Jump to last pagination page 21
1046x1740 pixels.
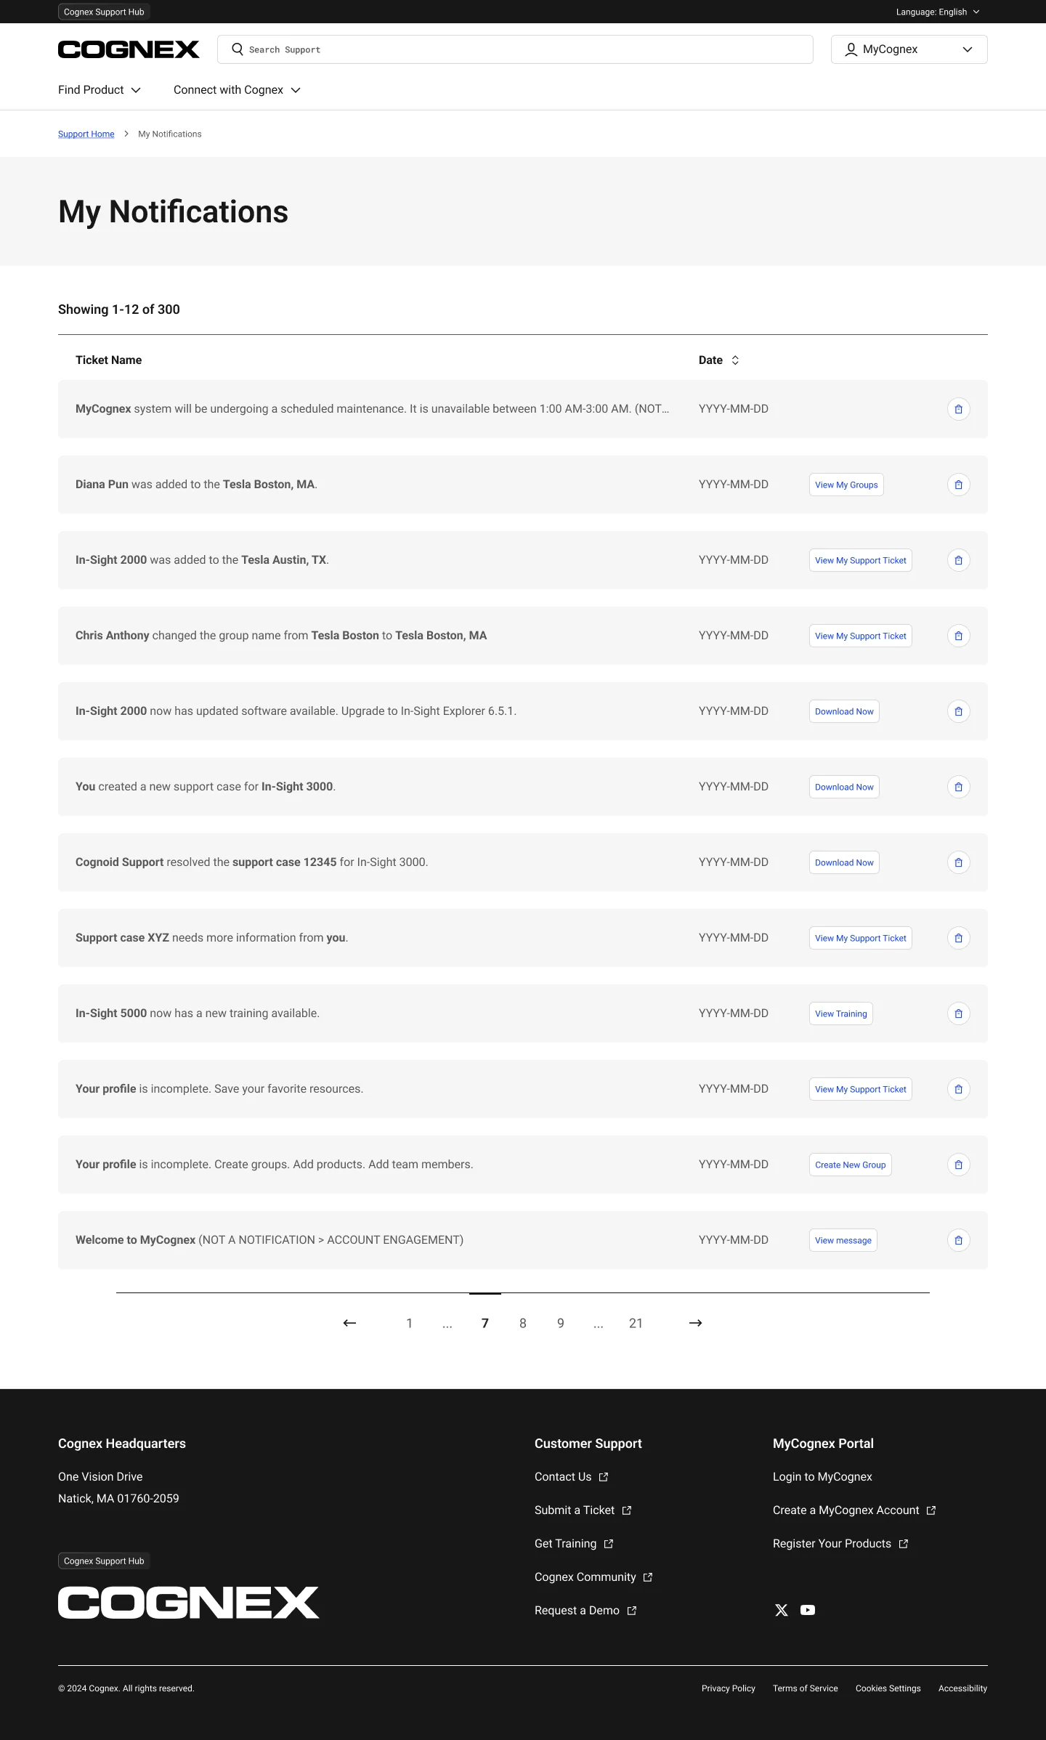[636, 1323]
